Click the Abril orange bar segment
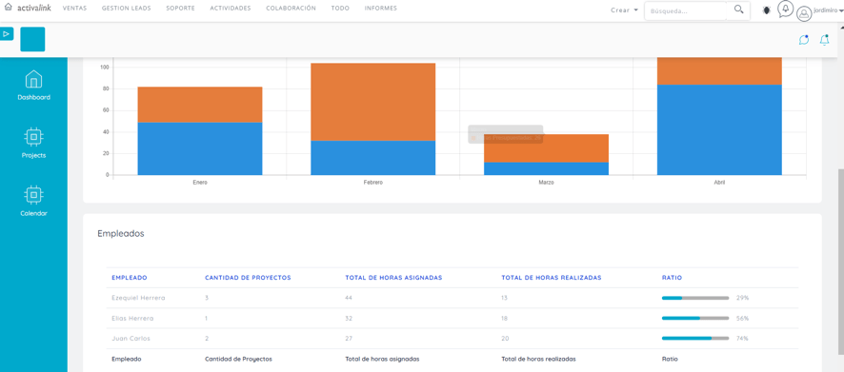The image size is (844, 372). [719, 71]
